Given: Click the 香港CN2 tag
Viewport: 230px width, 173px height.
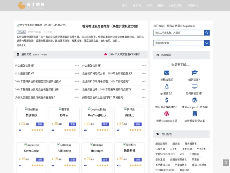Looking at the screenshot, I should tap(184, 170).
